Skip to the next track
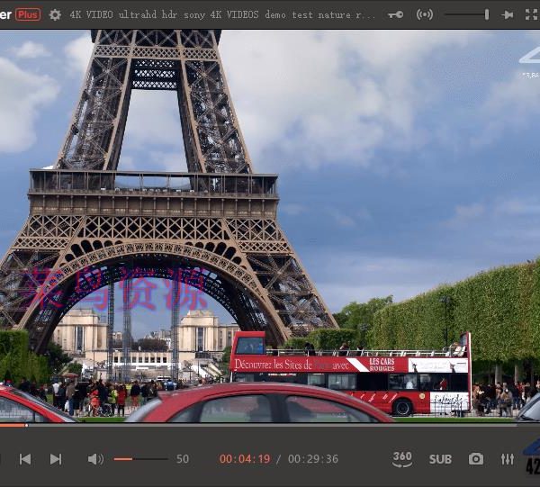The image size is (540, 487). (56, 459)
